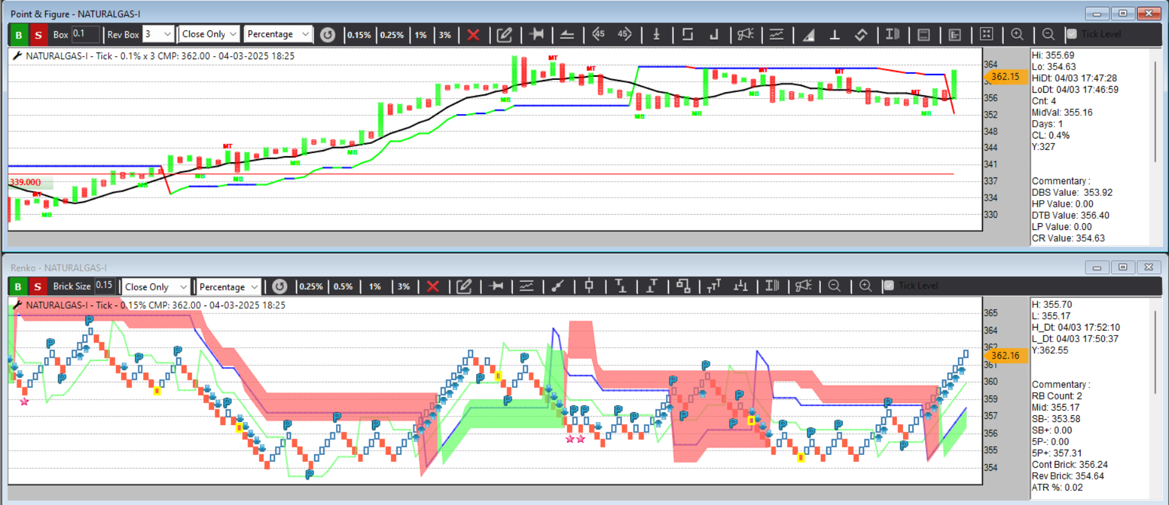Image resolution: width=1169 pixels, height=505 pixels.
Task: Click the open square bracket pattern icon
Action: point(687,34)
